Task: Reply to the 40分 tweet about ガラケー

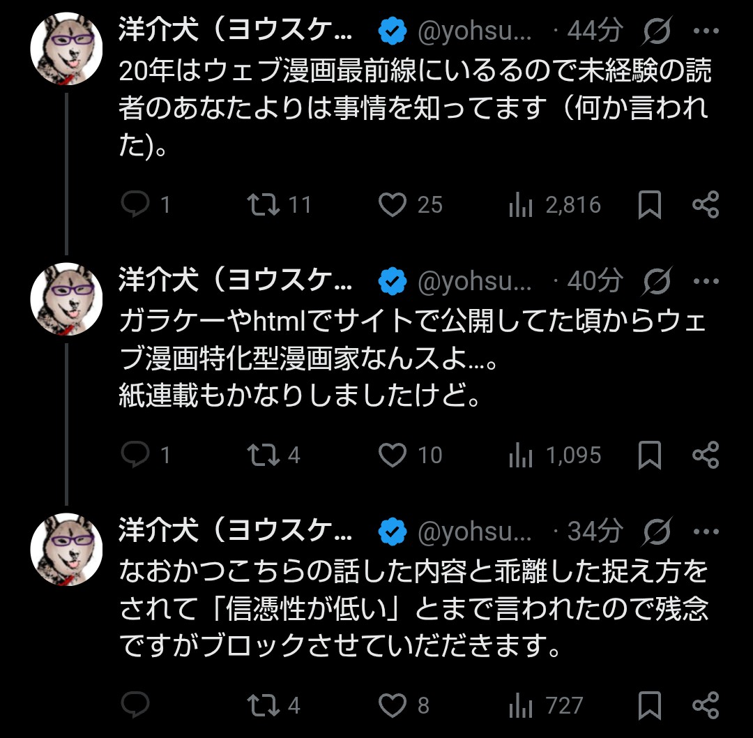Action: [135, 455]
